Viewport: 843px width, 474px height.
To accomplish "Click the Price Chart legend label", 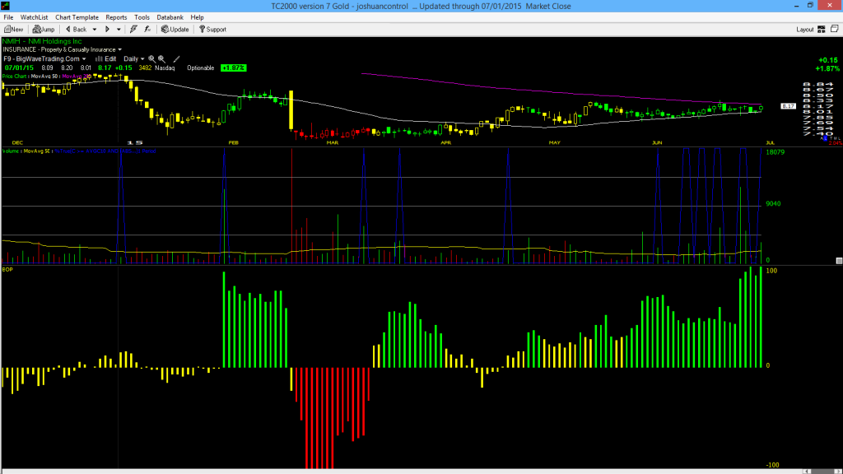I will coord(15,77).
